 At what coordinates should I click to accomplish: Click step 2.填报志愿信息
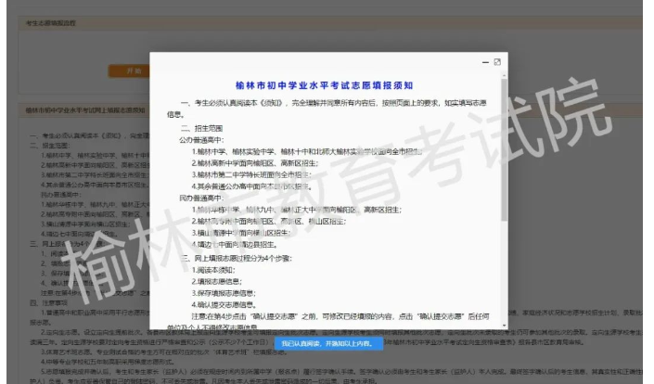point(217,282)
